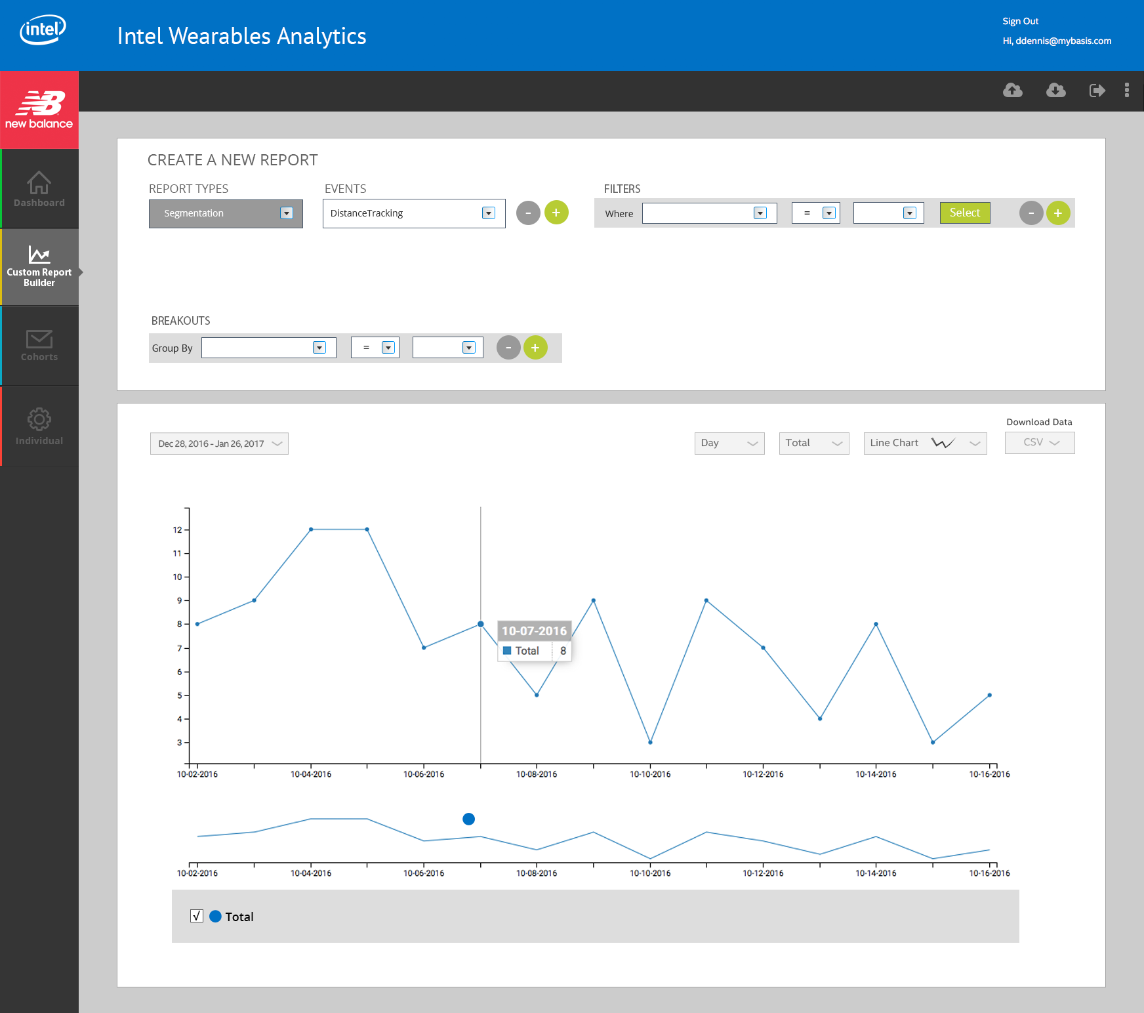Open the Cohorts envelope icon

[39, 339]
